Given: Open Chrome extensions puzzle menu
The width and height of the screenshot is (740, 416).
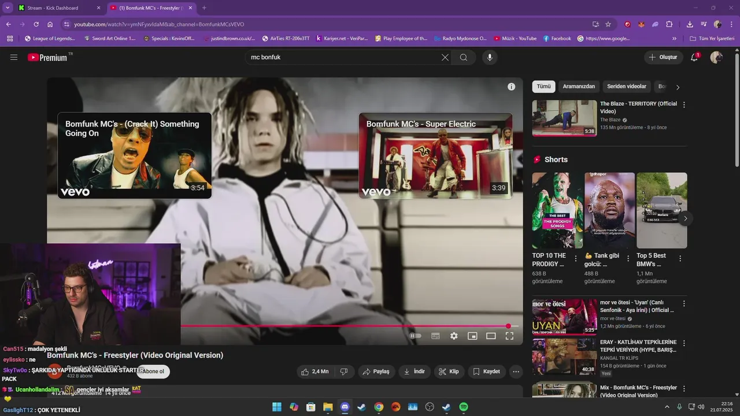Looking at the screenshot, I should pyautogui.click(x=669, y=24).
